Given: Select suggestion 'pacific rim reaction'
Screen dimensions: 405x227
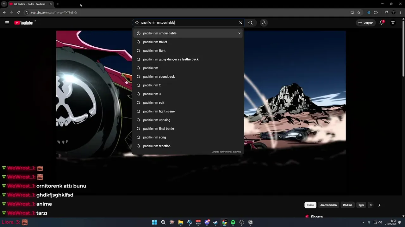Looking at the screenshot, I should (188, 146).
